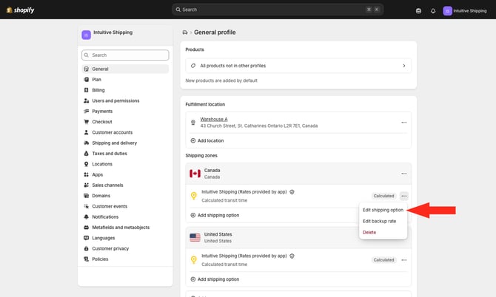Click the product tag icon in Products
The height and width of the screenshot is (297, 496).
[x=193, y=66]
